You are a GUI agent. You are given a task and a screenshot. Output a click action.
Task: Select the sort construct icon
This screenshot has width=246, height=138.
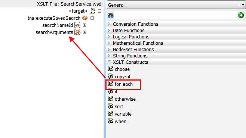111,106
